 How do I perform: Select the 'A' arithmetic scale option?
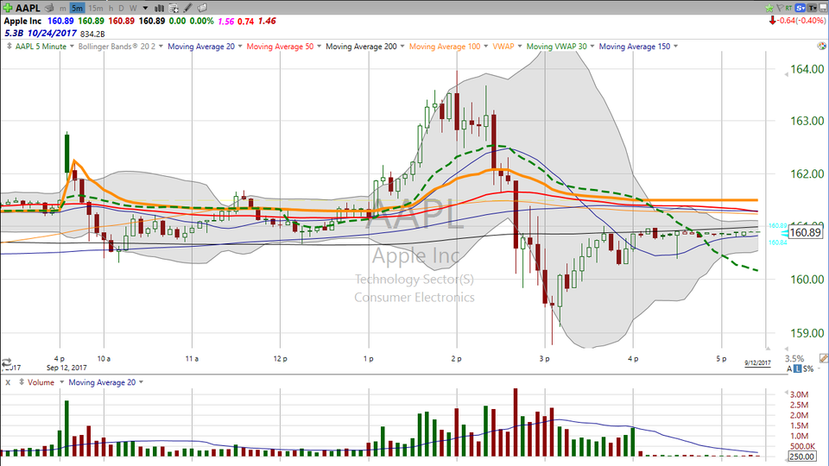(x=789, y=368)
